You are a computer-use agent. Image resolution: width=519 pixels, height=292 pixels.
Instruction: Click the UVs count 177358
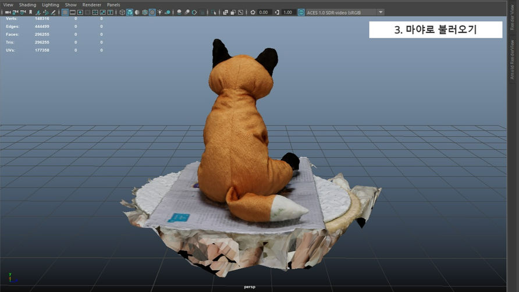pos(42,51)
